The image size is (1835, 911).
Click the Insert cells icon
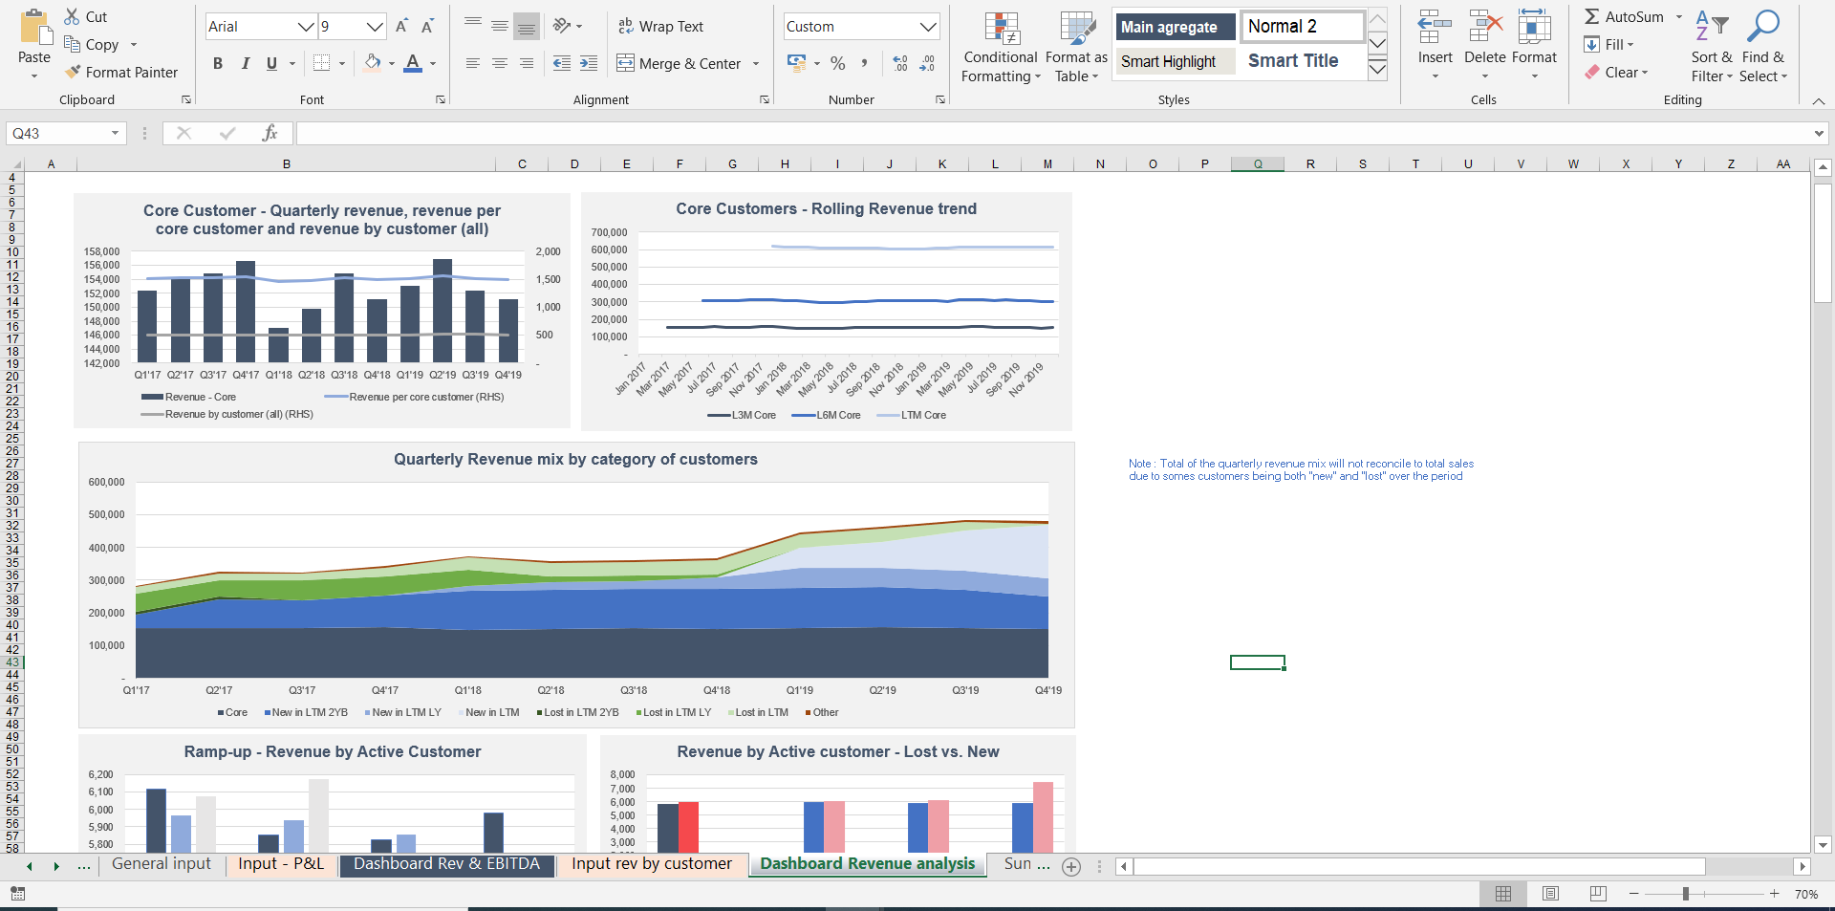click(1435, 28)
